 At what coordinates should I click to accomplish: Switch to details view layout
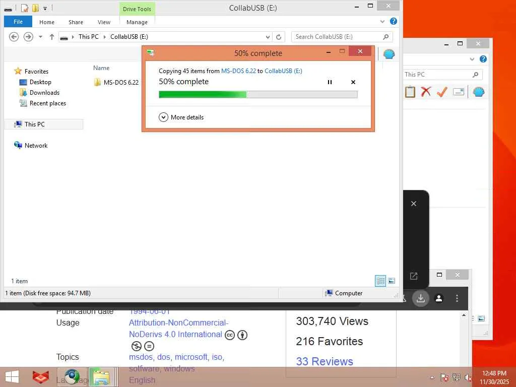[380, 281]
